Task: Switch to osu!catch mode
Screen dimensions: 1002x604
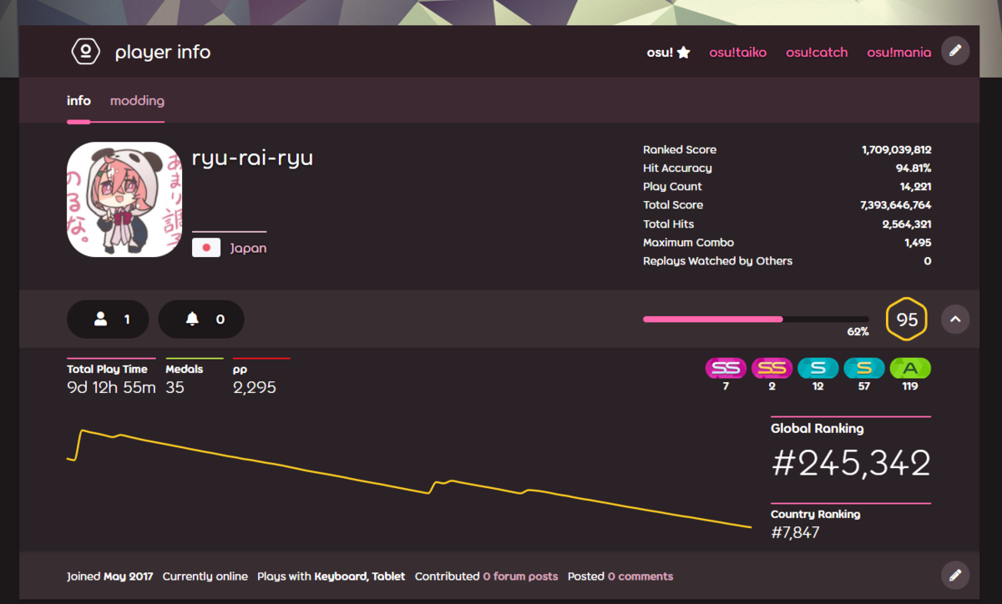Action: click(817, 53)
